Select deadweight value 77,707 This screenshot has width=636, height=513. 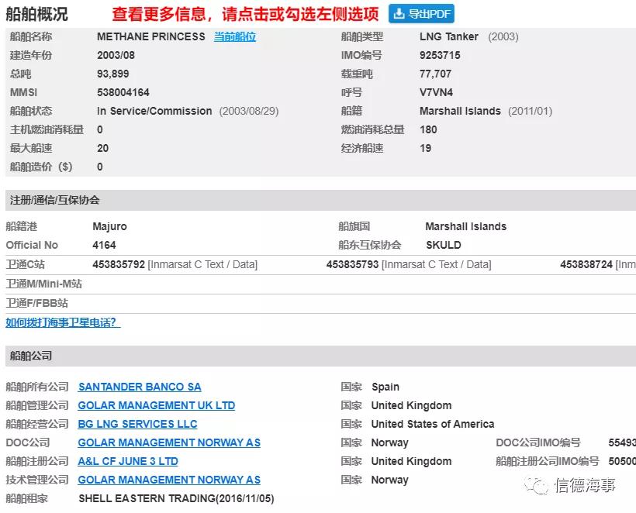click(x=435, y=74)
